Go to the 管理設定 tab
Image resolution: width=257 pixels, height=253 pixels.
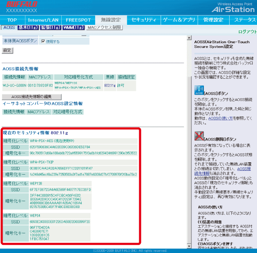213,20
